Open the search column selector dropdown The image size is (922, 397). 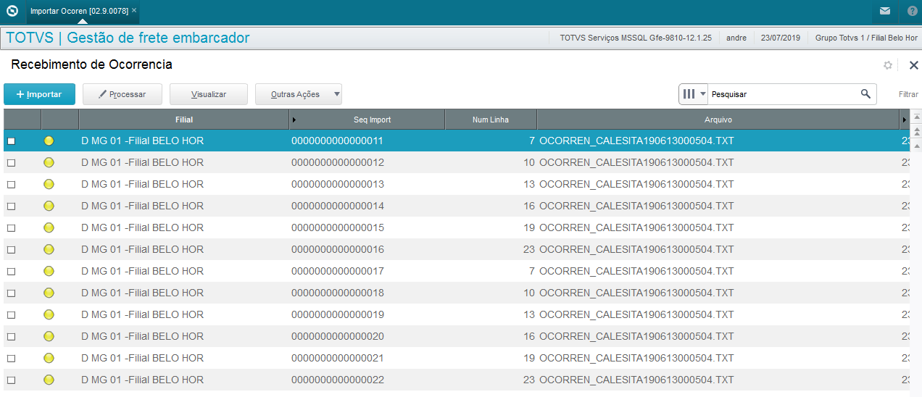[x=694, y=94]
